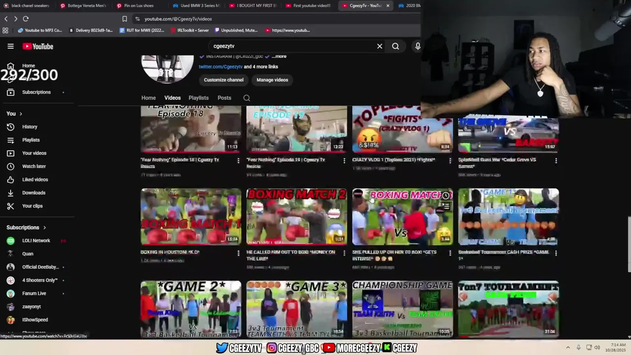
Task: Expand the You section chevron
Action: (21, 114)
